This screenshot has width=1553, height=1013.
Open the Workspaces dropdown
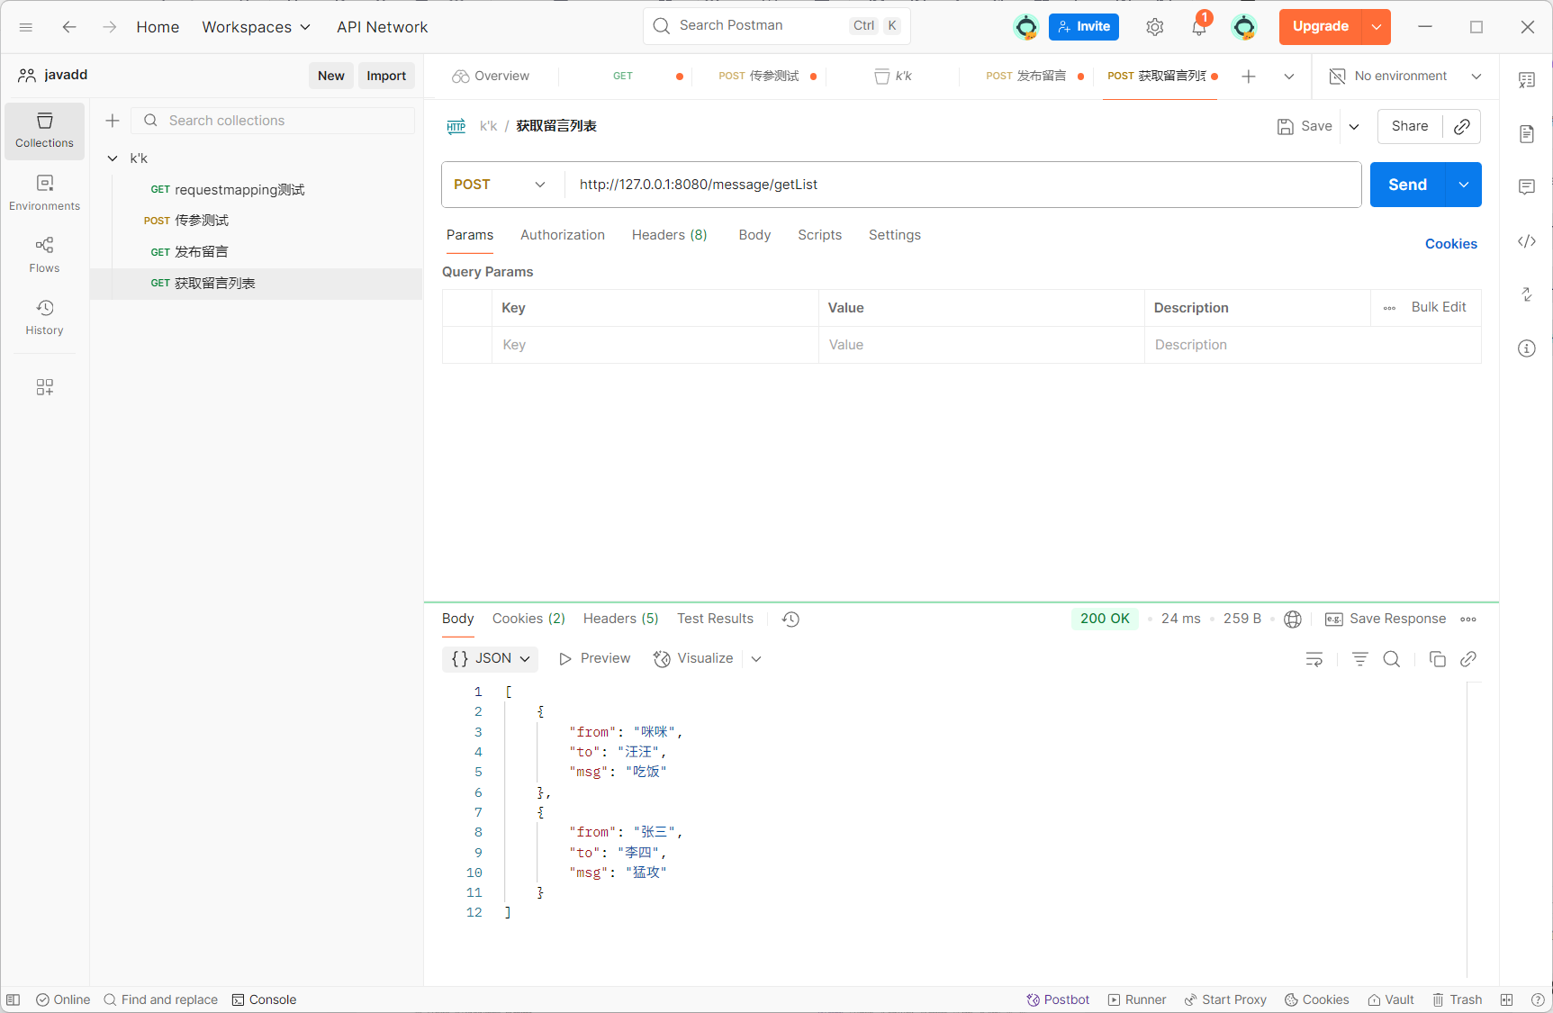(x=256, y=27)
